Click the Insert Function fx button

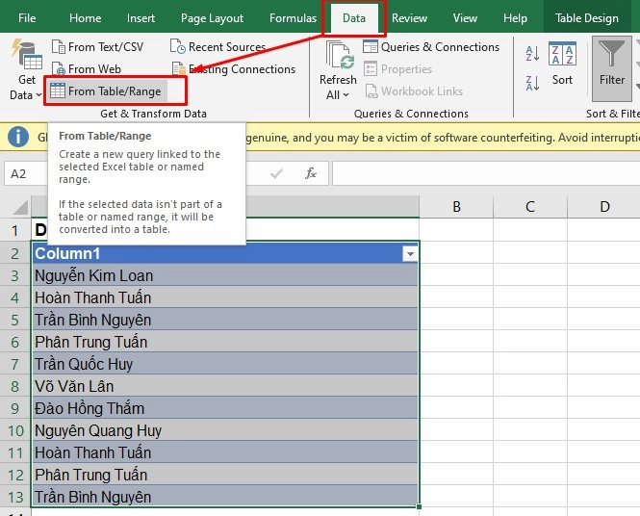[x=311, y=173]
